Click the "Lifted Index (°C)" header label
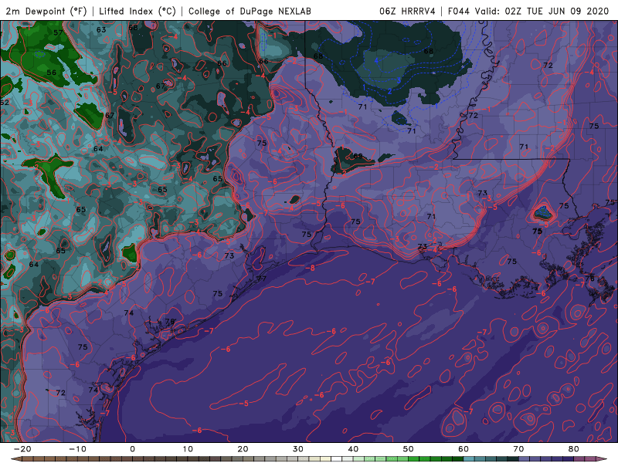The width and height of the screenshot is (618, 463). point(138,12)
